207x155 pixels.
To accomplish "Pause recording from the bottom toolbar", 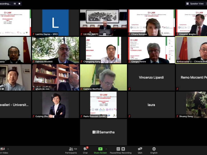I will 118,149.
